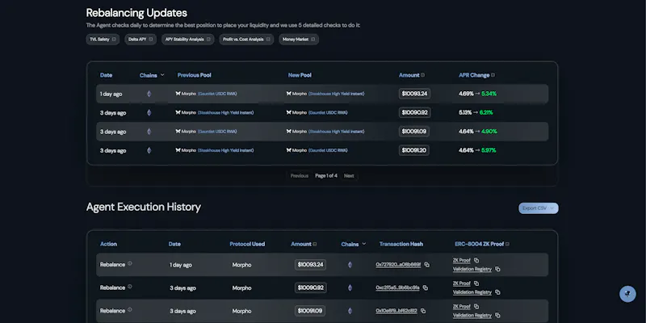Select the TVL Safety check chip

pos(103,40)
